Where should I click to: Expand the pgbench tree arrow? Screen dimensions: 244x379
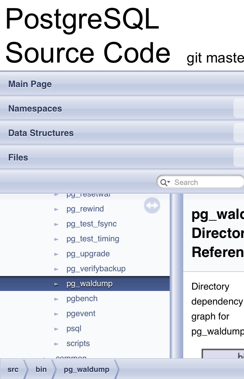click(x=56, y=299)
